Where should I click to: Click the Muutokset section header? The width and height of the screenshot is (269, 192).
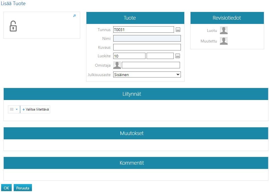[x=136, y=133]
